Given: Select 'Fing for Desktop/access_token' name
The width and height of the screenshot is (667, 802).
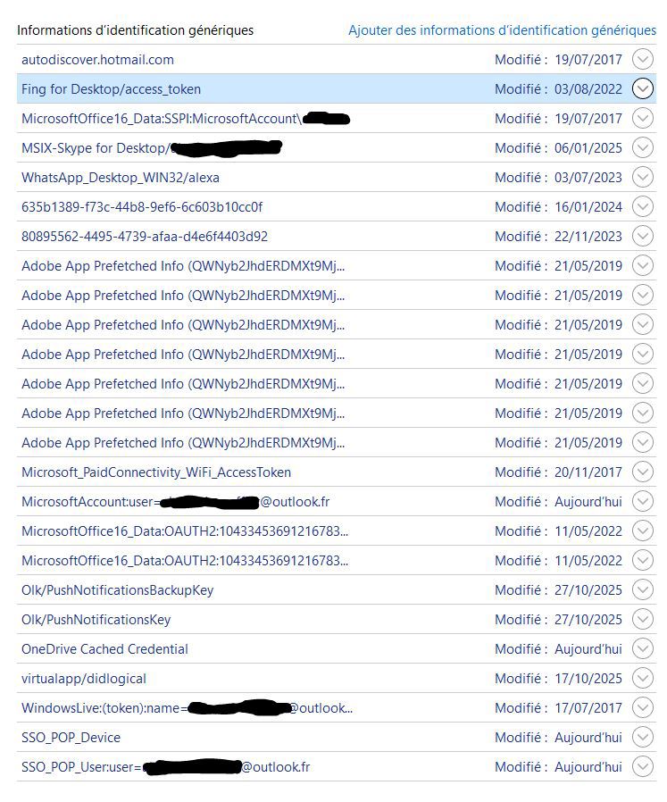Looking at the screenshot, I should point(111,89).
